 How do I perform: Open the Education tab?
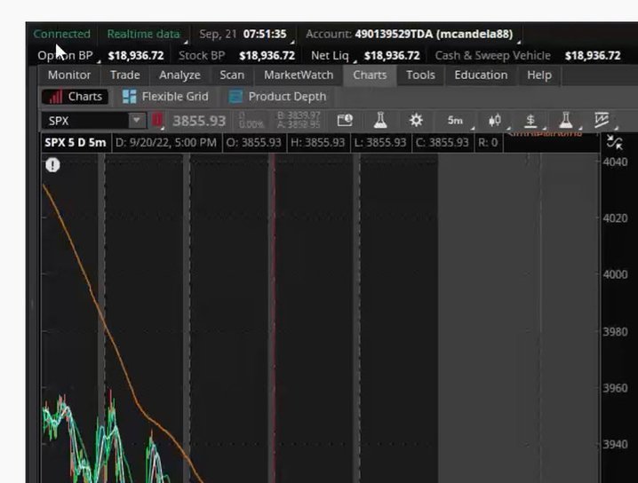(x=481, y=75)
